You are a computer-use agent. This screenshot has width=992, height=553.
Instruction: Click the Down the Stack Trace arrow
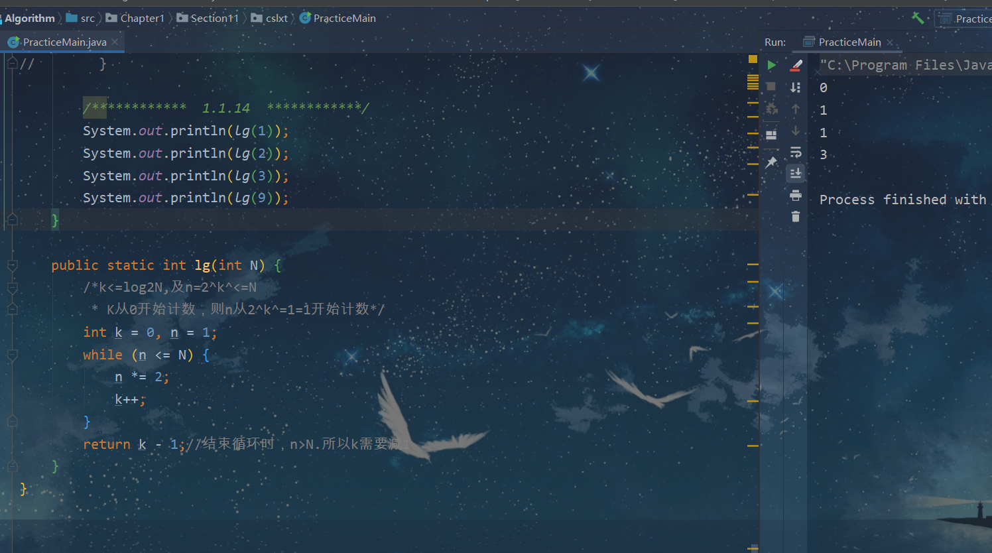[x=795, y=130]
